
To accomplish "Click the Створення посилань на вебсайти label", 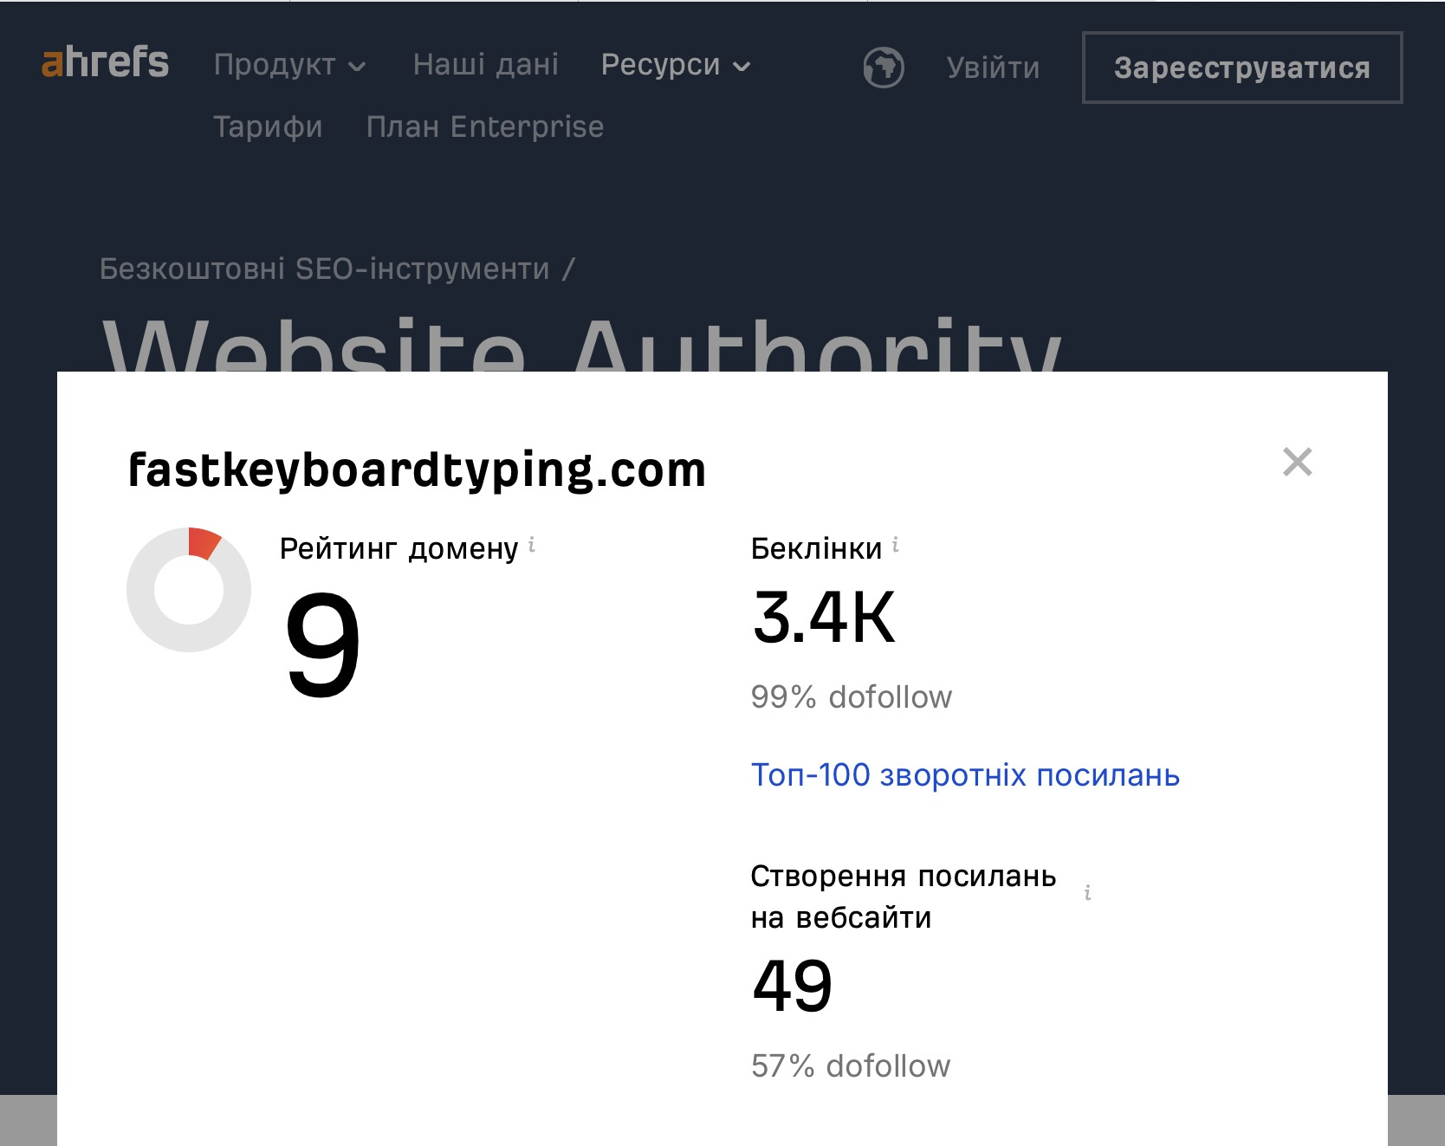I will [x=904, y=897].
